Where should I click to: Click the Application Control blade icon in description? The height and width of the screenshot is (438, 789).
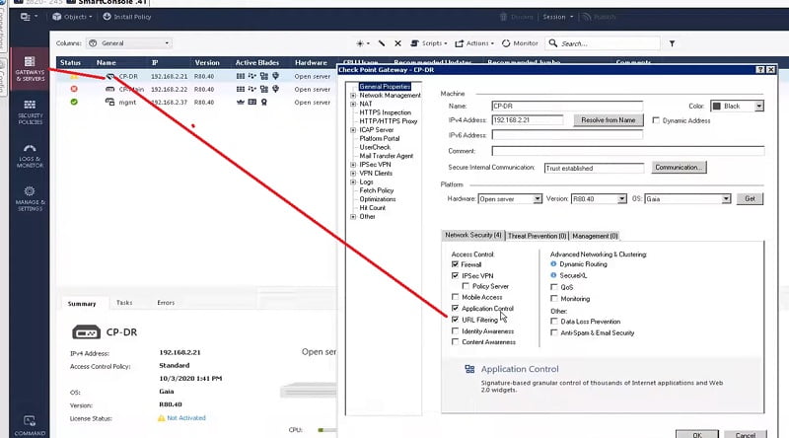click(469, 369)
